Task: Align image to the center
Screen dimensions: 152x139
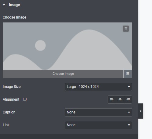Action: pos(120,99)
